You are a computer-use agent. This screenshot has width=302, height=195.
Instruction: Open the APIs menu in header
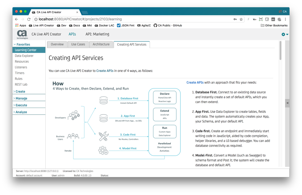(x=72, y=34)
